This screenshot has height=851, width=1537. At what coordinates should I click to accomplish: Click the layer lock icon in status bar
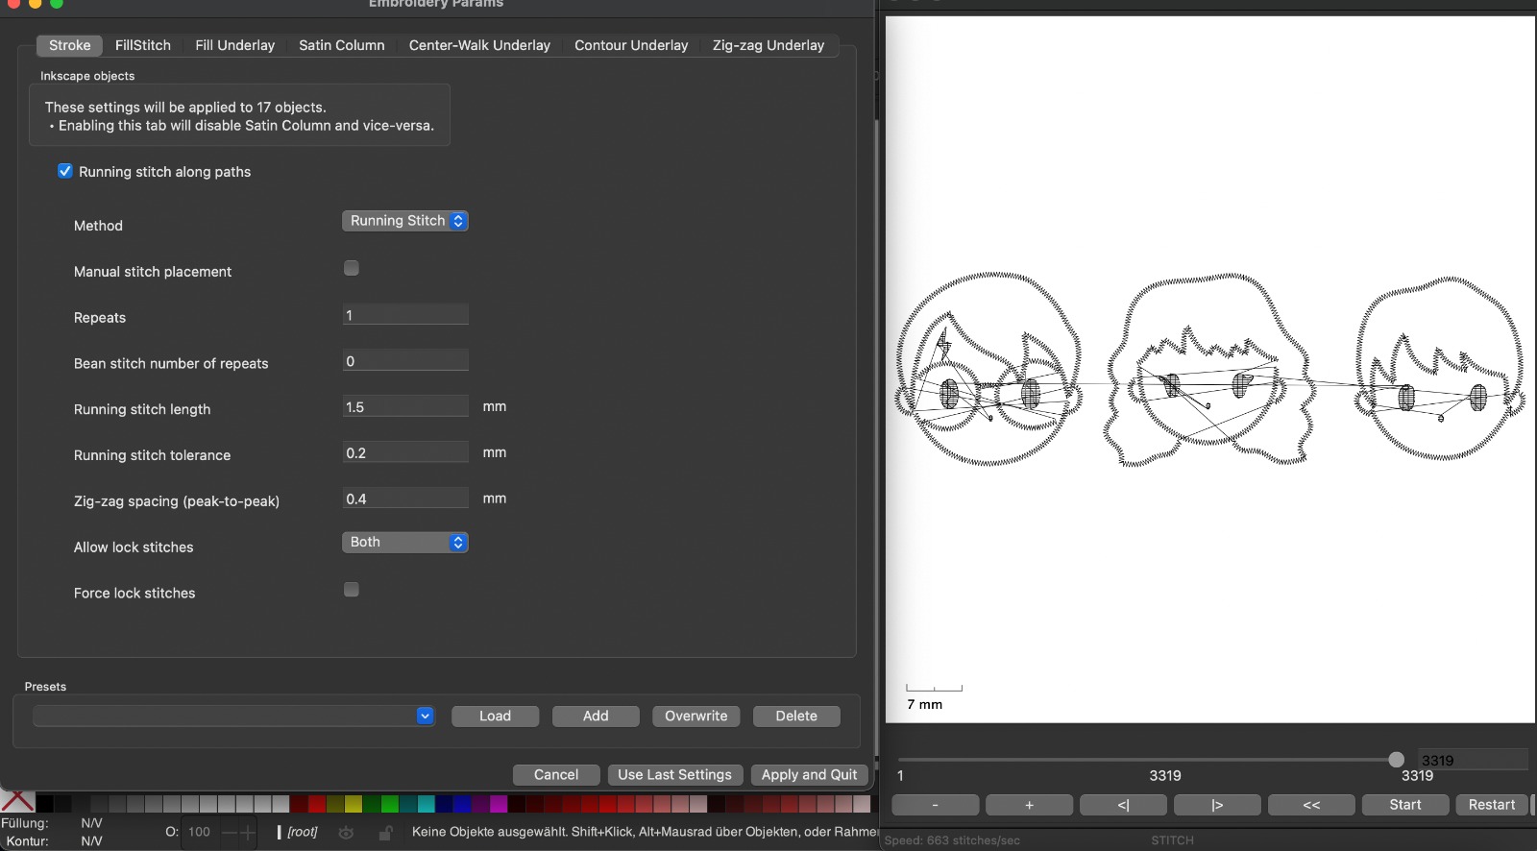[x=385, y=833]
